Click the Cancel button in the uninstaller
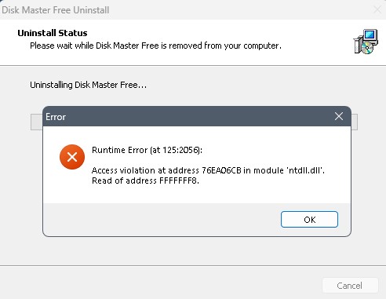 coord(350,286)
